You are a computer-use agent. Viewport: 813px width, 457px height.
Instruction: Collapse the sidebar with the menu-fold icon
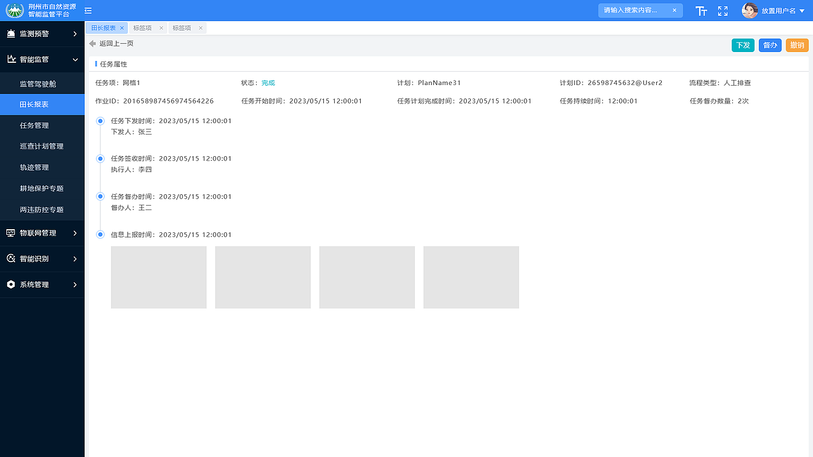coord(88,11)
